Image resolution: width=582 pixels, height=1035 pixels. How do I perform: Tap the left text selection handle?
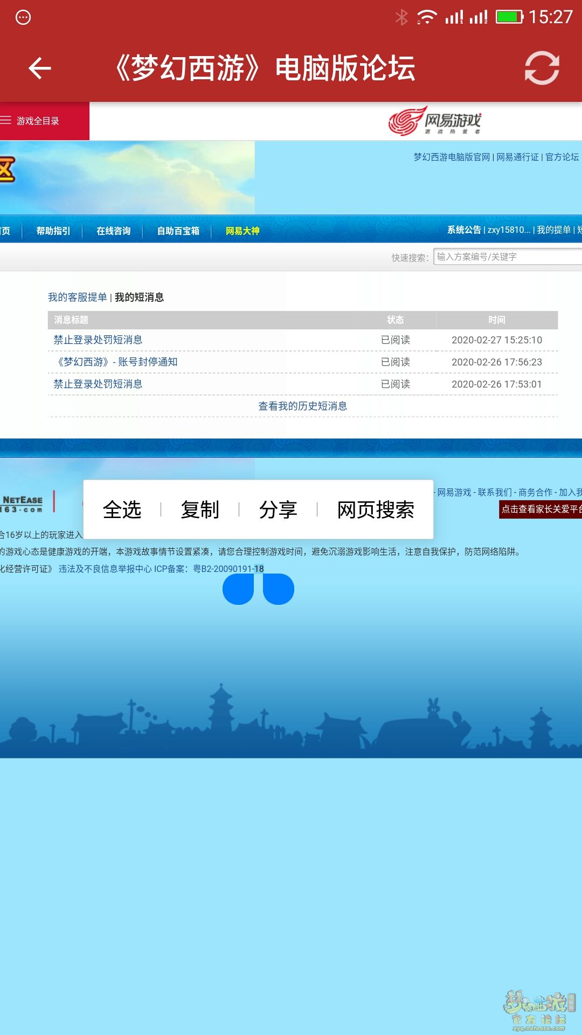pos(238,589)
